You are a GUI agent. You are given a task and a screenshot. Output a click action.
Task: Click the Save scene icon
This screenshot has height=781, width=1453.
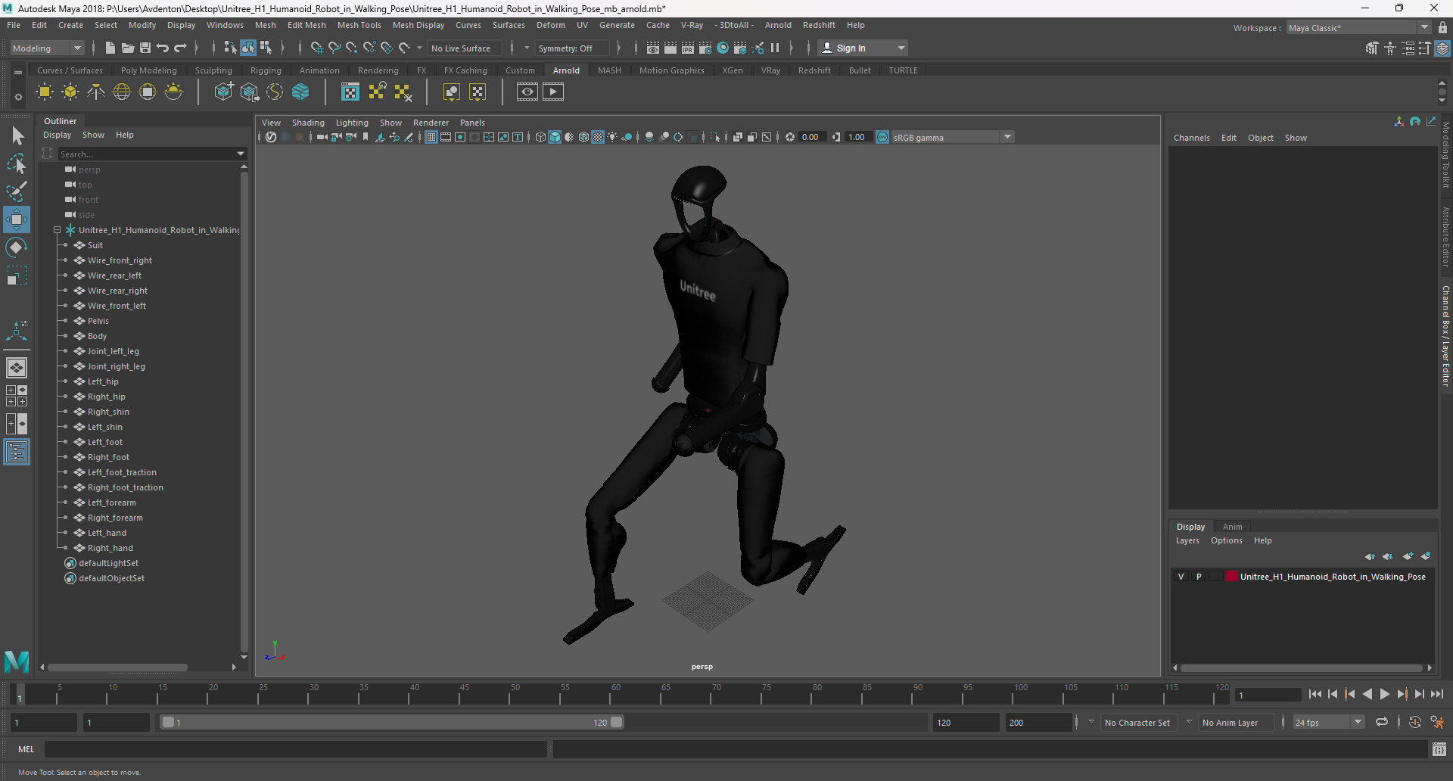coord(145,48)
